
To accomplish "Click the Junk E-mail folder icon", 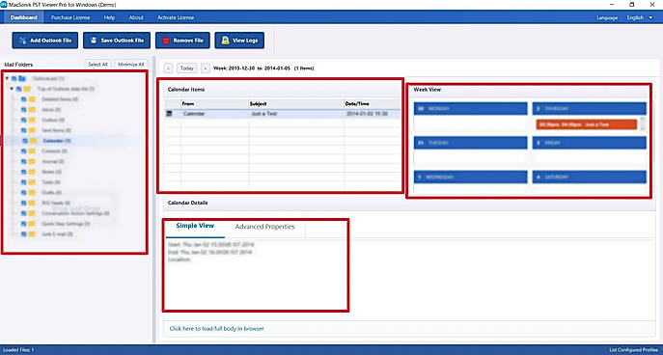I will point(32,234).
